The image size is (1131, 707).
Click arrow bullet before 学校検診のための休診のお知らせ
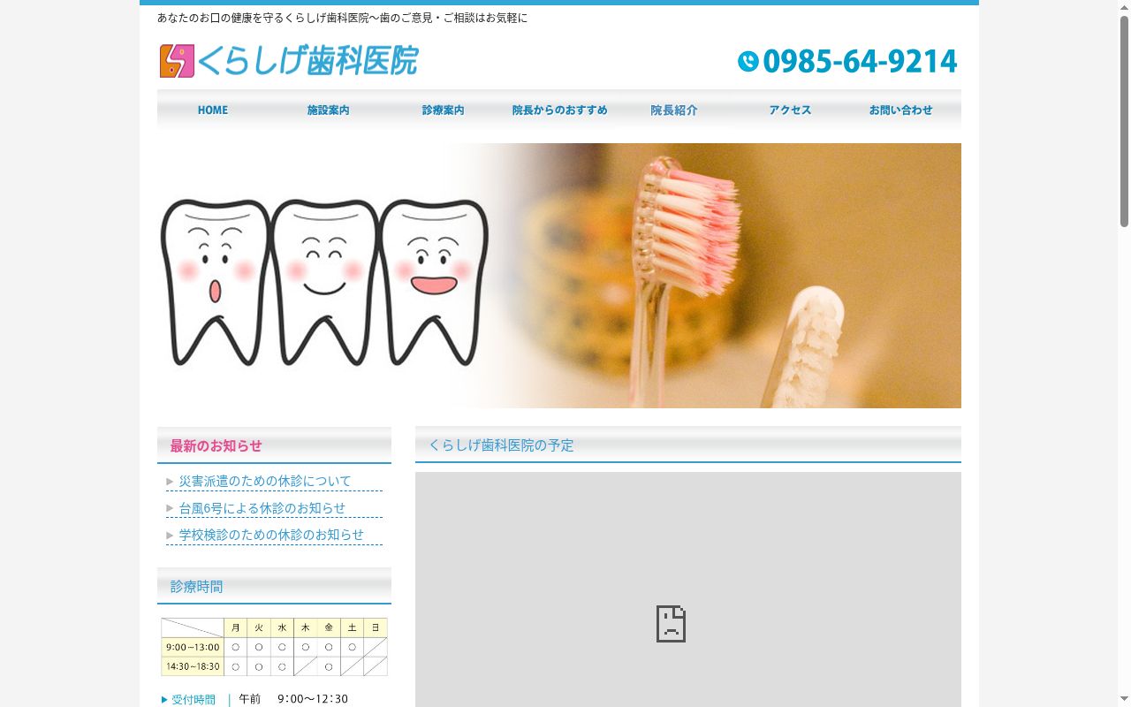tap(170, 535)
